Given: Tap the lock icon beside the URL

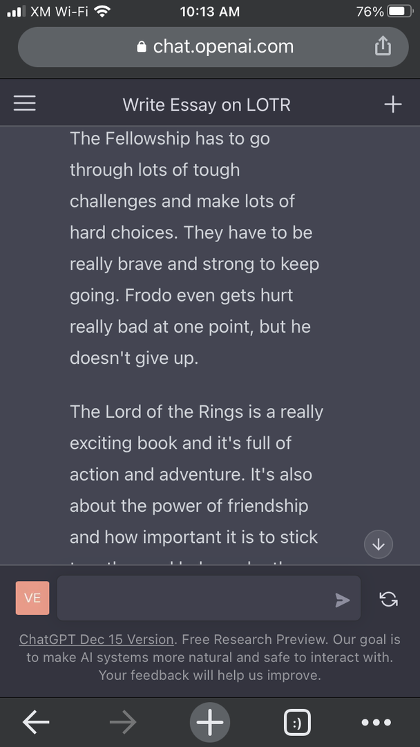Looking at the screenshot, I should 142,46.
